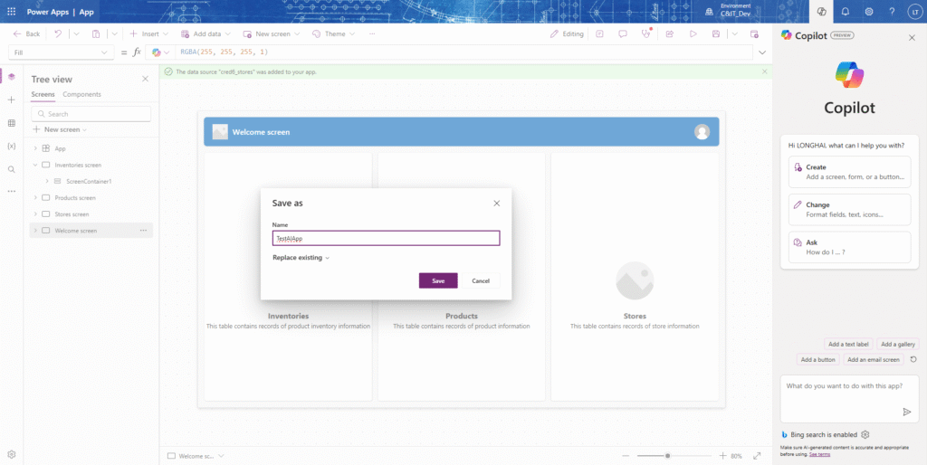Open the Theme dropdown menu
This screenshot has width=927, height=465.
(334, 33)
